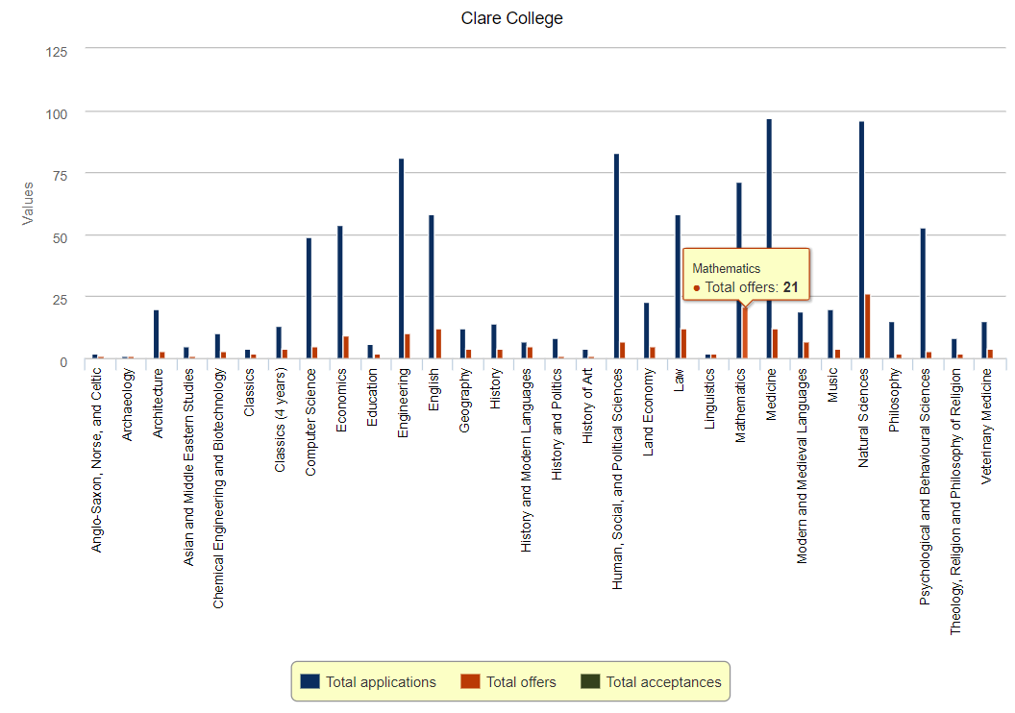Click the Medicine axis label
The image size is (1015, 713).
click(771, 395)
